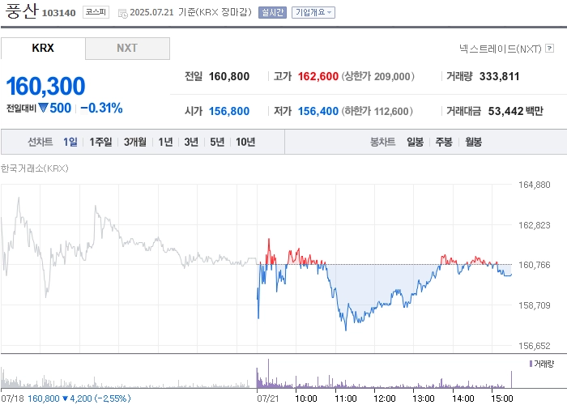Click the 상한가 209,000 text
This screenshot has width=567, height=409.
[377, 76]
